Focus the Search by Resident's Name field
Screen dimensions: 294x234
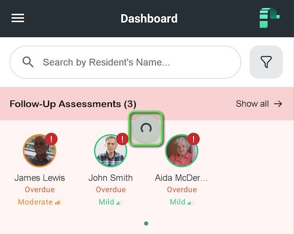tap(125, 62)
